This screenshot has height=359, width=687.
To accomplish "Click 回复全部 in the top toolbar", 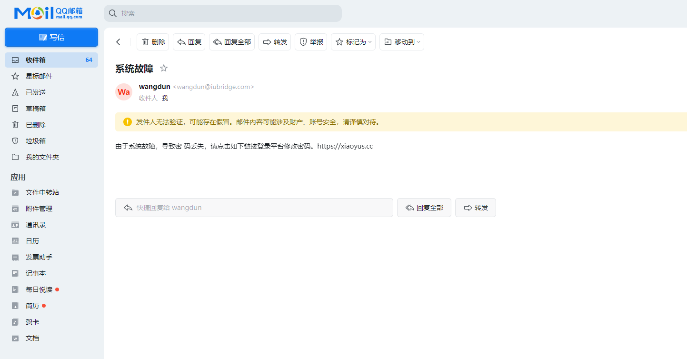I will point(232,42).
